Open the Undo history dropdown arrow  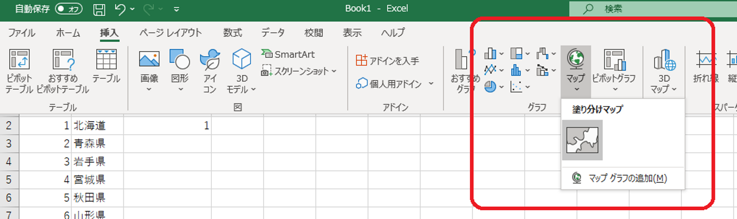click(133, 9)
